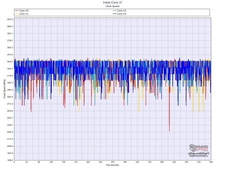This screenshot has height=169, width=225.
Task: Click the dark blue Core #3 legend line
Action: tap(115, 14)
